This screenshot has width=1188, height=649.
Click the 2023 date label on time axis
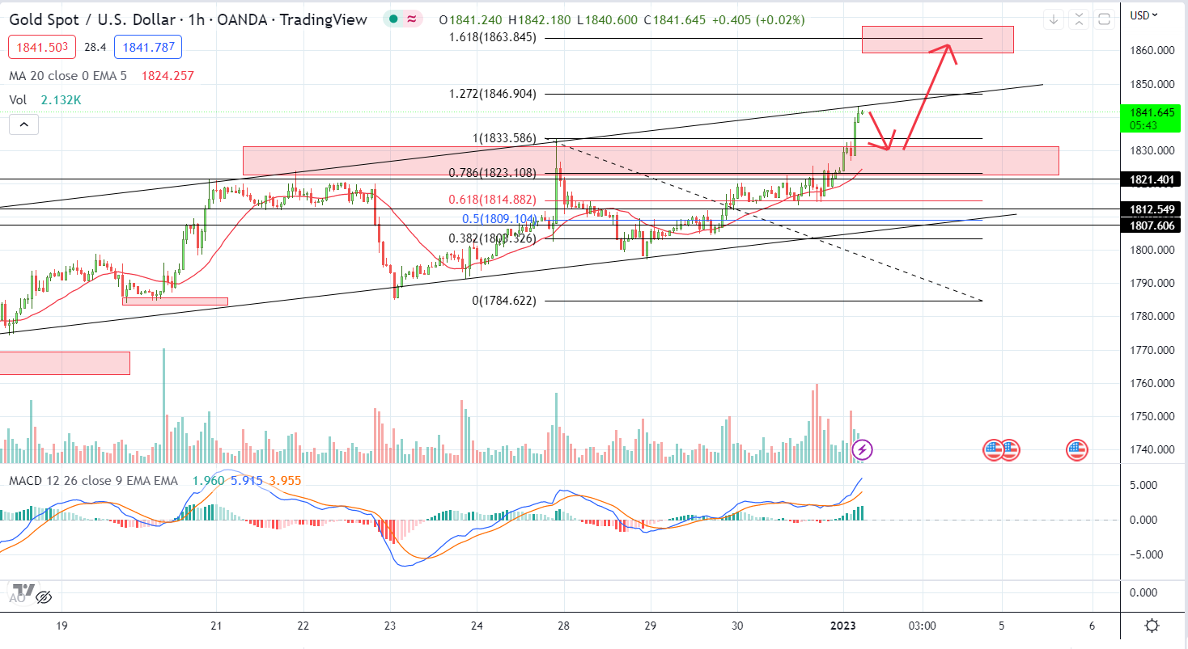[844, 626]
